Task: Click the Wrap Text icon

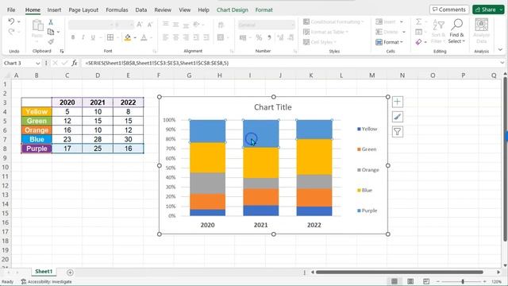Action: point(221,25)
